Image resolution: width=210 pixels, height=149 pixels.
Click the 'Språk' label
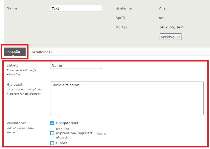point(121,18)
